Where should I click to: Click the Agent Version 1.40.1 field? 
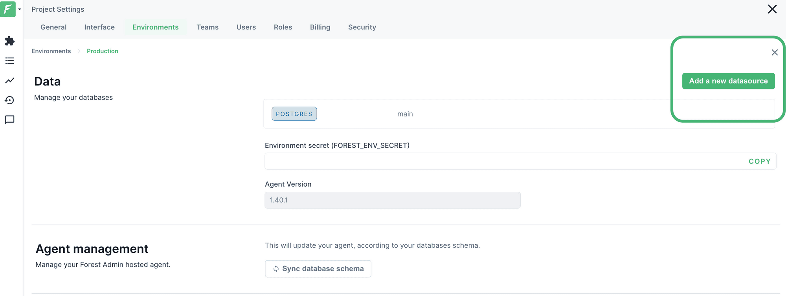click(x=393, y=200)
